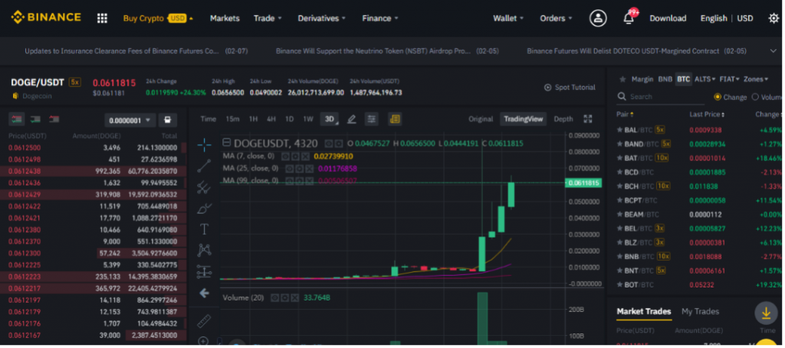The height and width of the screenshot is (348, 785).
Task: Select the Volume radio button
Action: 755,97
